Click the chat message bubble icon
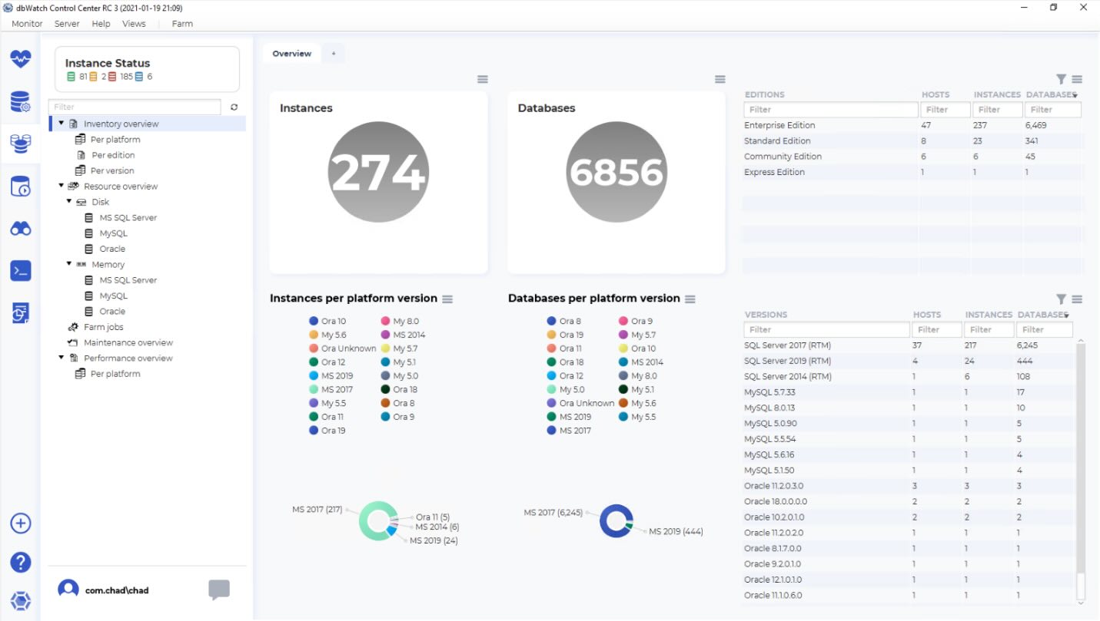Screen dimensions: 1100x621 219,590
